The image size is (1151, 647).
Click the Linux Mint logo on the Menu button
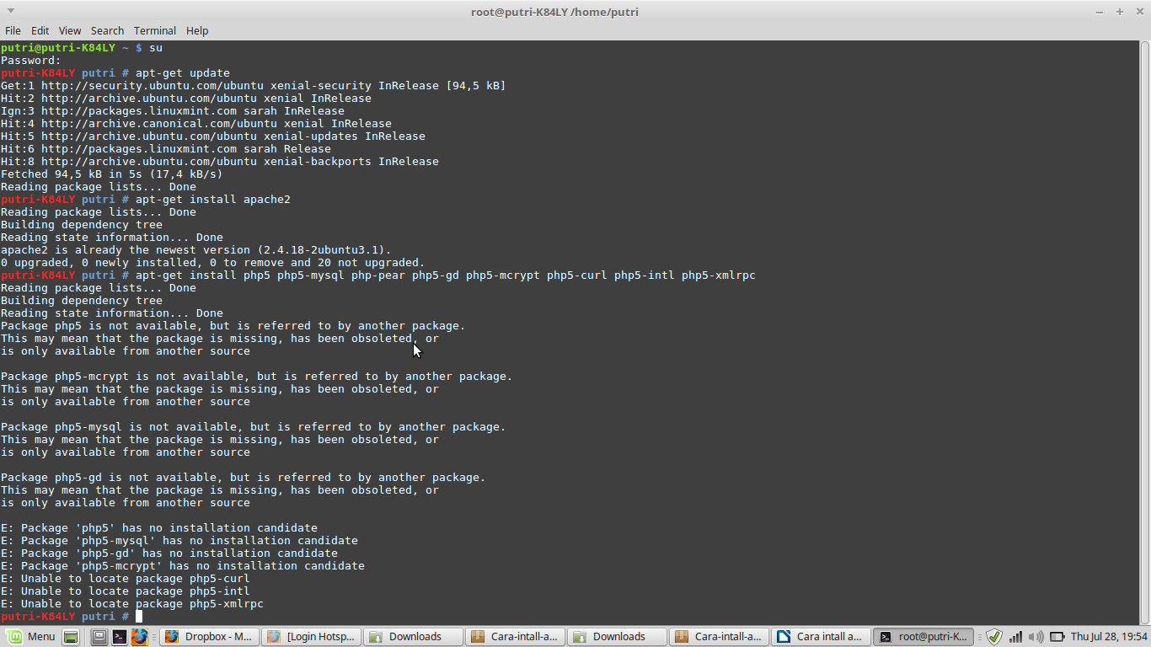pos(14,636)
